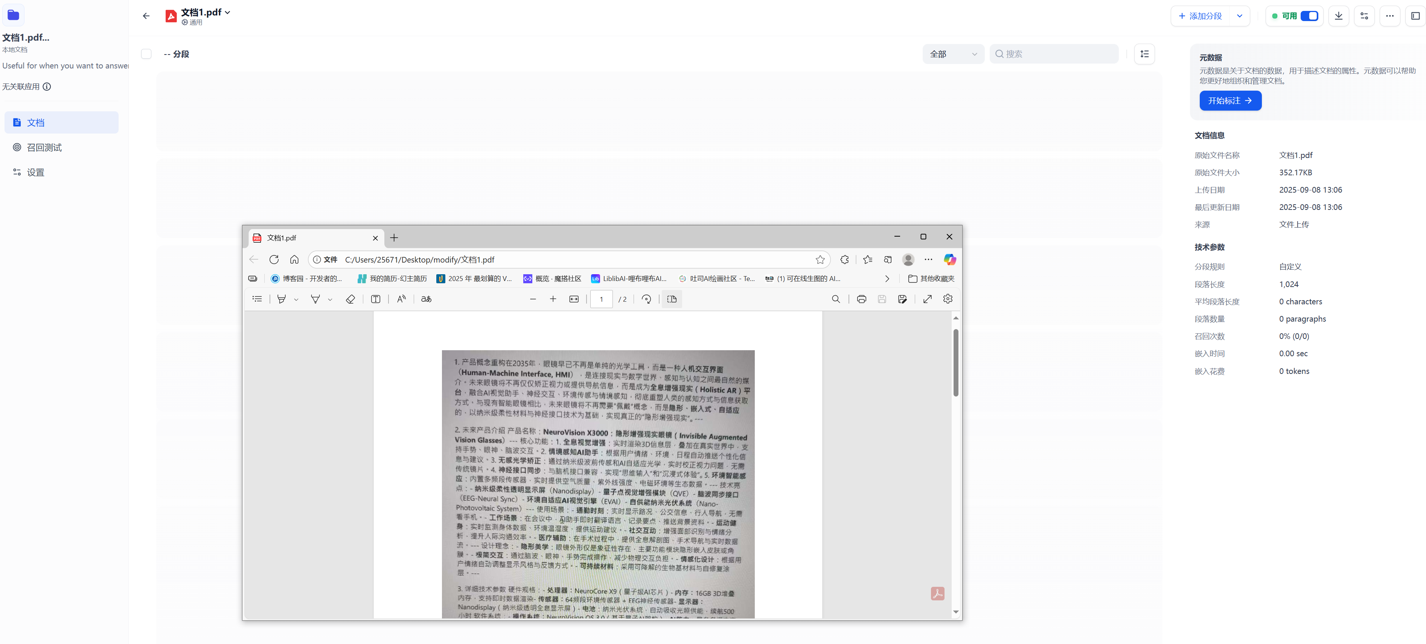
Task: Check the 分段 select-all checkbox
Action: [x=146, y=54]
